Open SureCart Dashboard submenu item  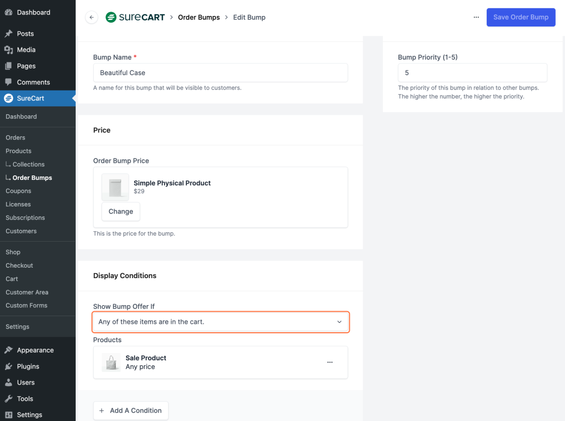tap(21, 116)
